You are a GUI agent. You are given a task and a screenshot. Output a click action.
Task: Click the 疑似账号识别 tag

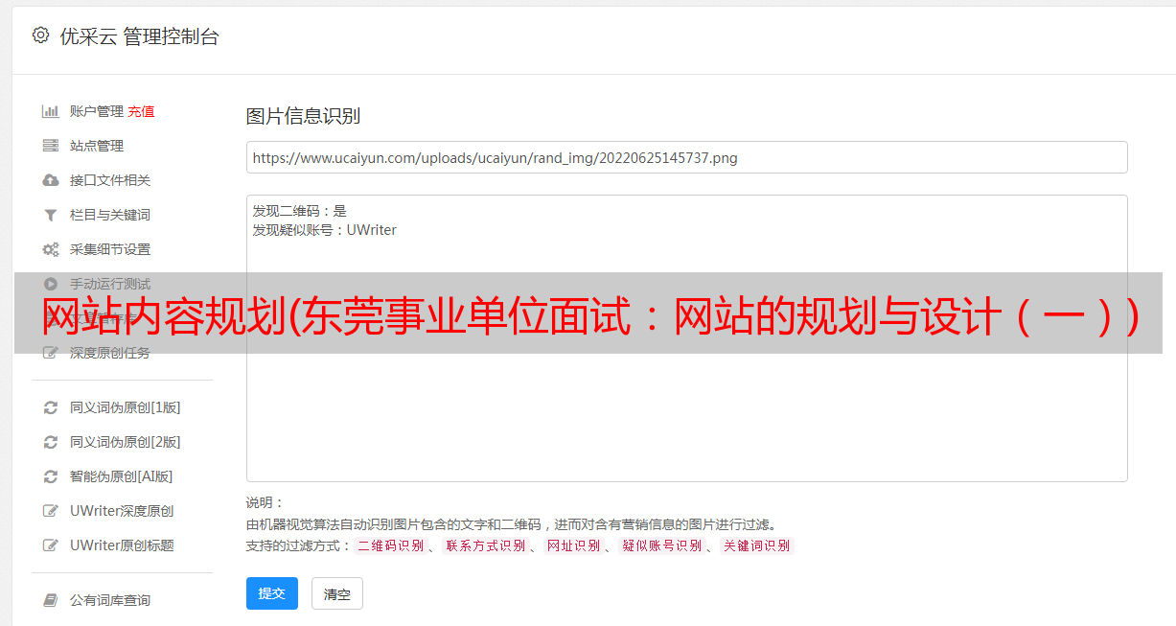[662, 545]
